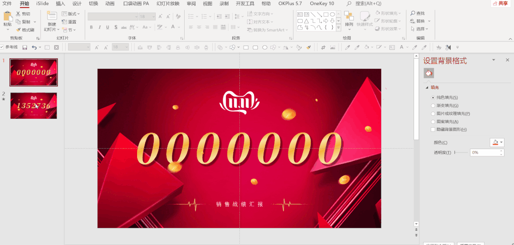Open the 版式 layout dropdown
514x245 pixels.
click(x=71, y=14)
